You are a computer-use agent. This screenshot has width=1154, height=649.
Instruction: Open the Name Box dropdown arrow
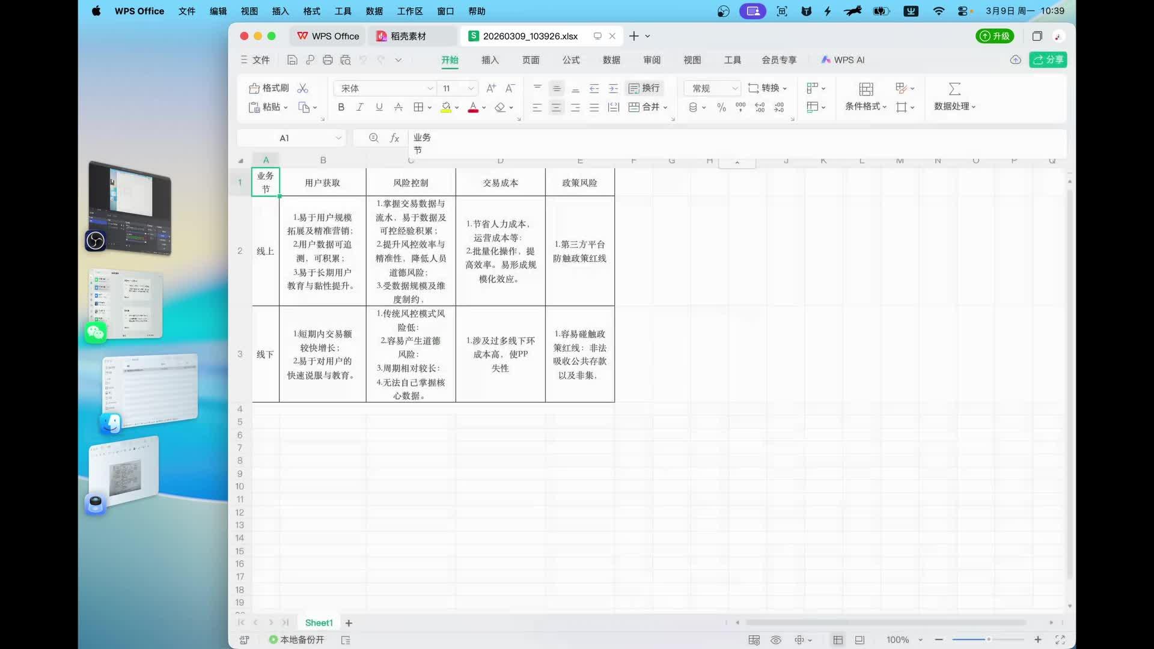tap(338, 138)
